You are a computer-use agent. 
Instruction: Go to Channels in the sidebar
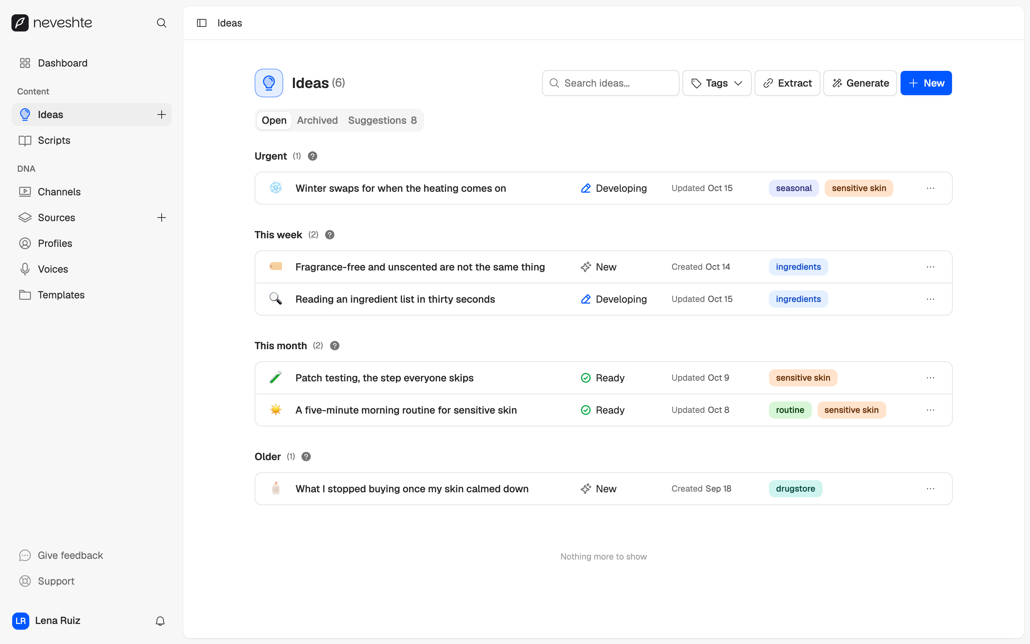[x=92, y=192]
